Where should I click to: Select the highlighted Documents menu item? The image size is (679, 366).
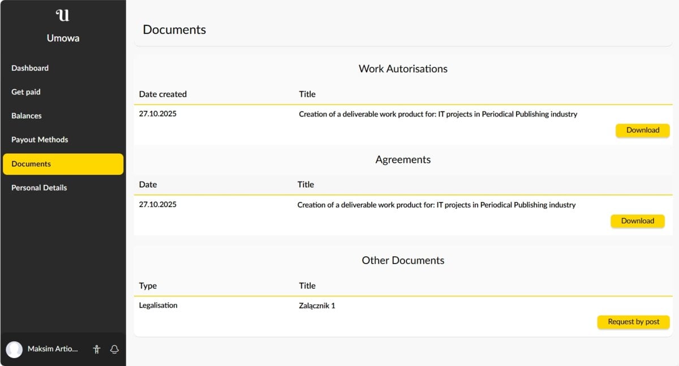click(63, 164)
